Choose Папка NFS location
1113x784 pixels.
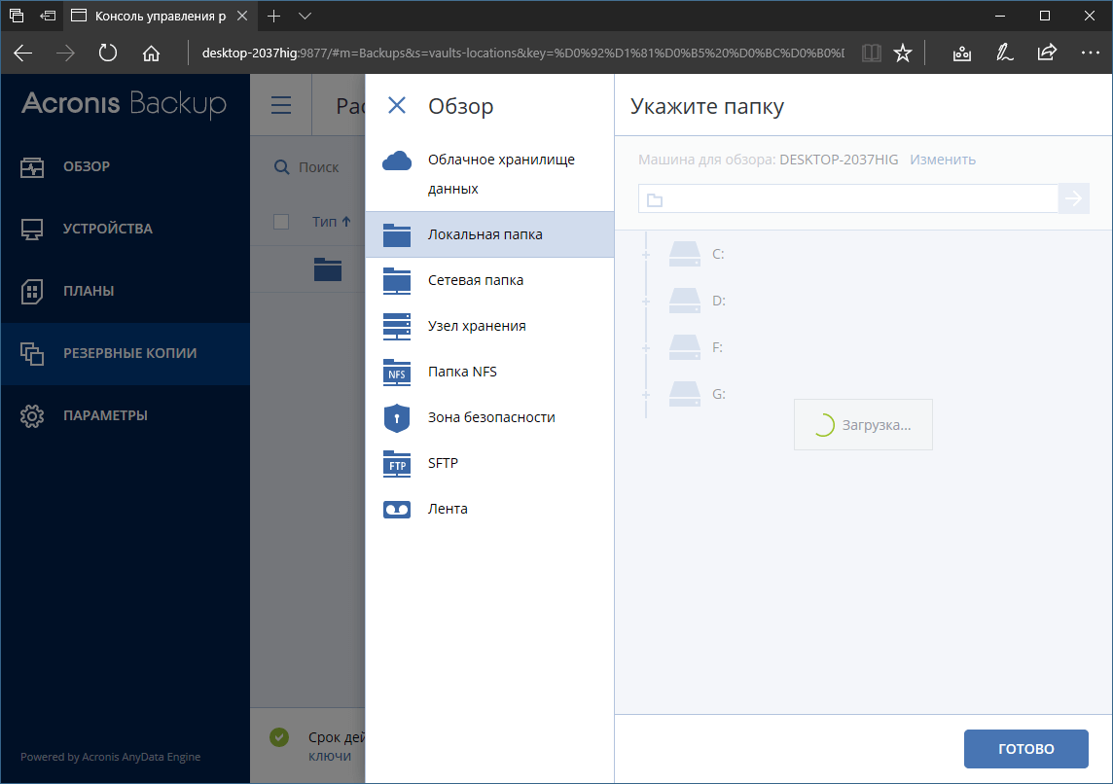pyautogui.click(x=489, y=372)
